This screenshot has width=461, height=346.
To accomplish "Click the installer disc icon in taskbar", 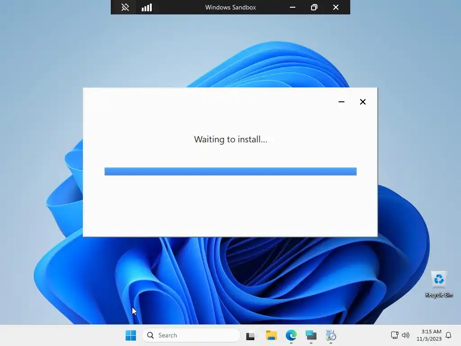I will [x=331, y=335].
